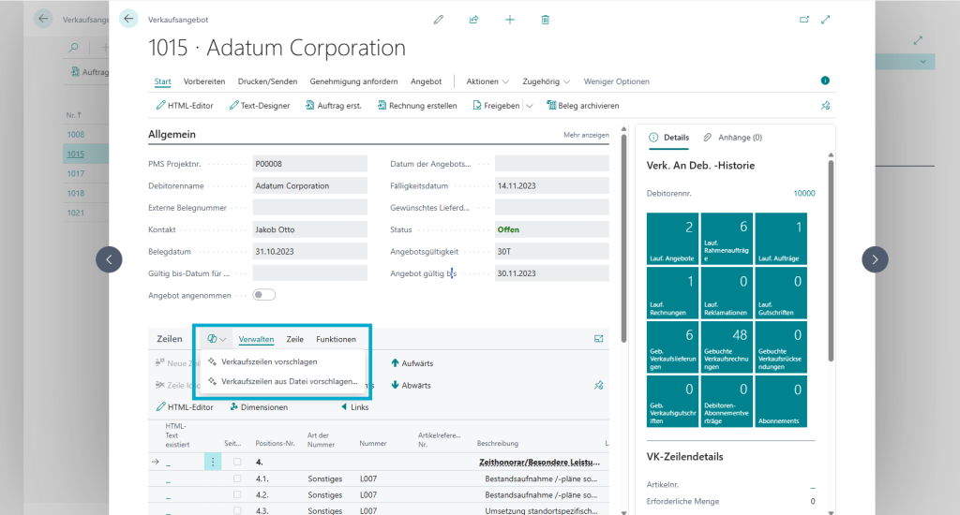Click the Fälligkeitsdatum field 14.11.2023
Image resolution: width=960 pixels, height=515 pixels.
pos(551,186)
